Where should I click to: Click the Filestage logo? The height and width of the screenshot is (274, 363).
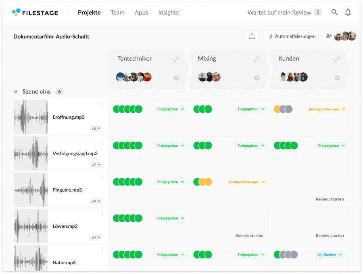coord(35,13)
